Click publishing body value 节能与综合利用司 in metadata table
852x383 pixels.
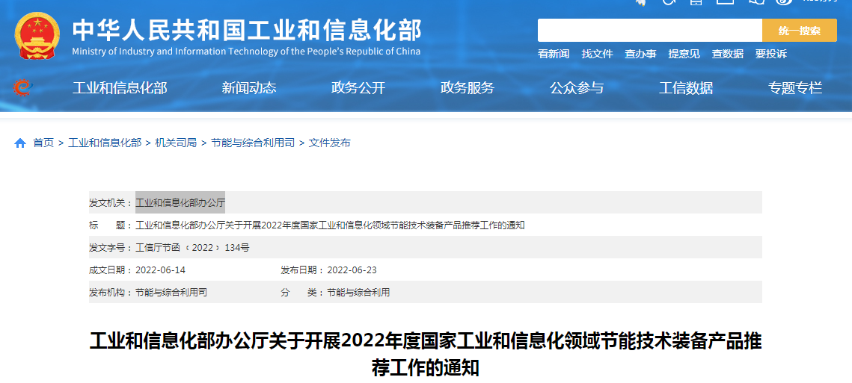click(x=171, y=292)
